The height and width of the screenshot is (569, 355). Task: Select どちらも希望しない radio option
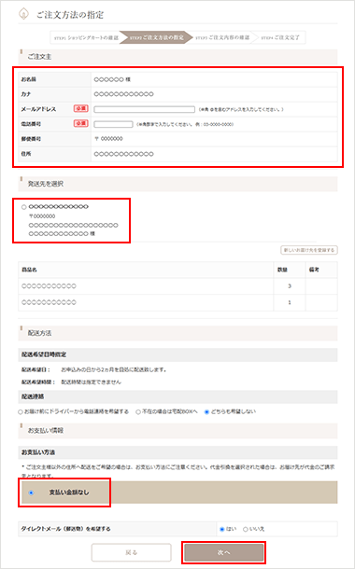pyautogui.click(x=206, y=412)
